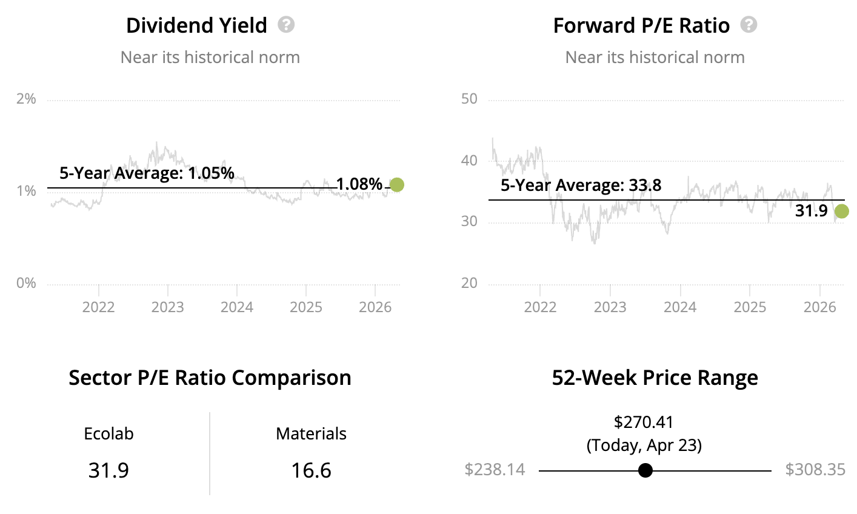
Task: Click the green dividend yield current-value dot
Action: (x=397, y=185)
